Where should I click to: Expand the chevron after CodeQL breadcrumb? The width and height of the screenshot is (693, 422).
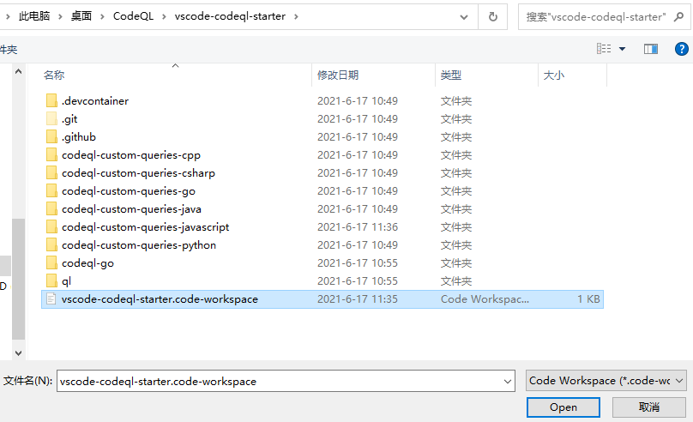click(x=164, y=17)
